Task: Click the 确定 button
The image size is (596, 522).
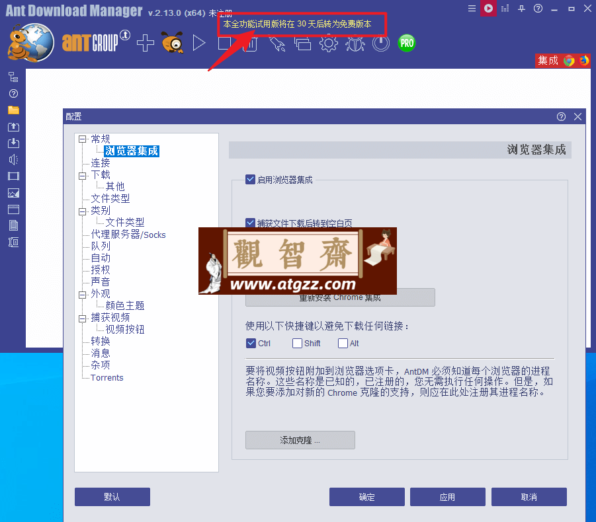Action: pyautogui.click(x=367, y=497)
